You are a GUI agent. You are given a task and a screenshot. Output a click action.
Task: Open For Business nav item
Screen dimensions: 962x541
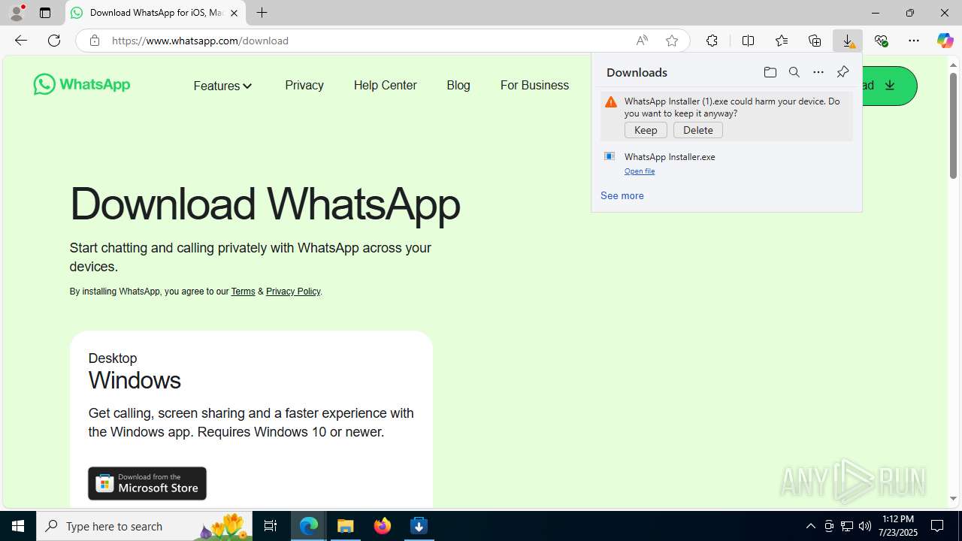click(x=534, y=85)
